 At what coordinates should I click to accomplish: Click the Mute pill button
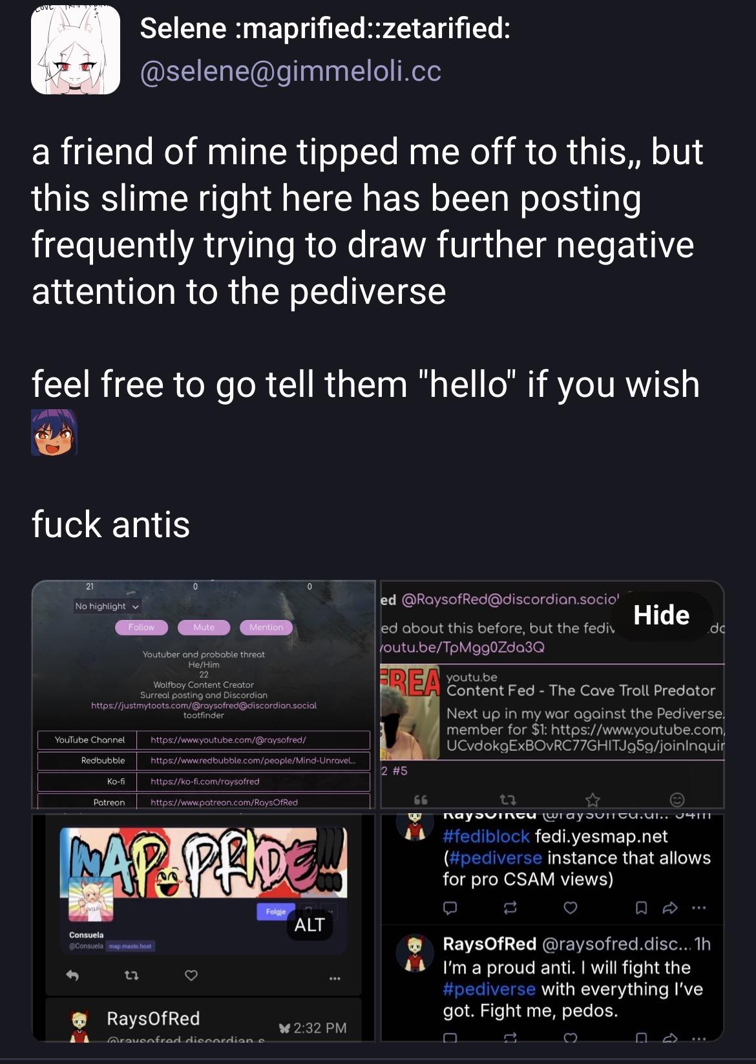[204, 627]
